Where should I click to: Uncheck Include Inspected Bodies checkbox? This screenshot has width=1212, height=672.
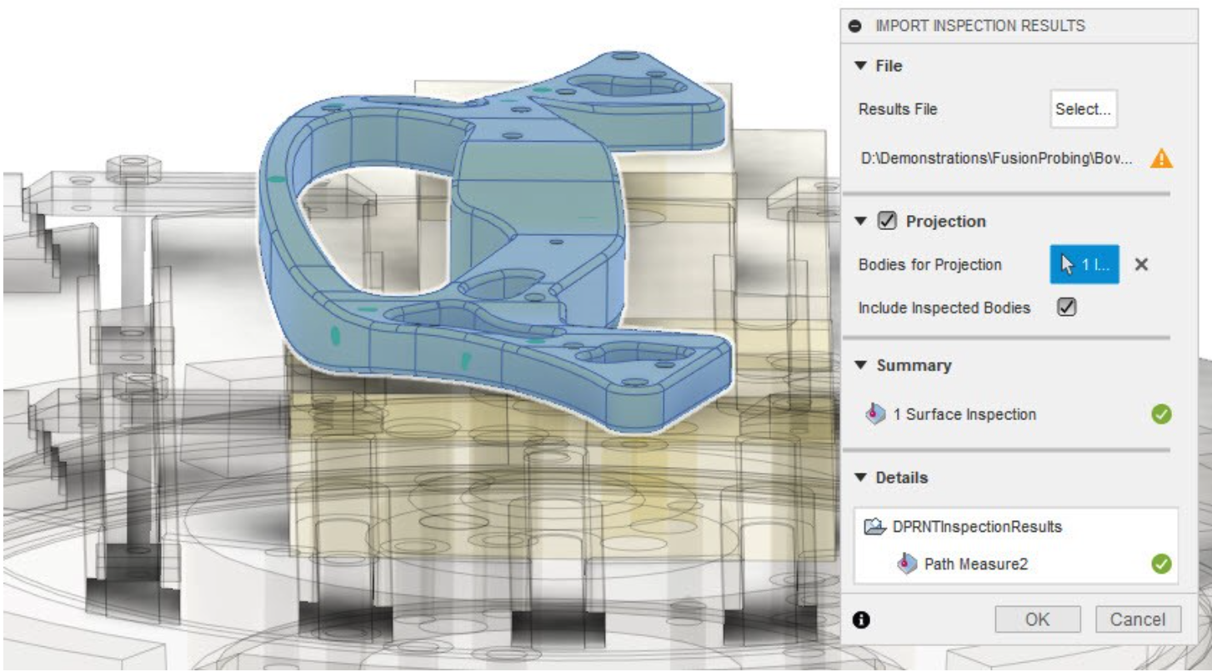coord(1066,307)
